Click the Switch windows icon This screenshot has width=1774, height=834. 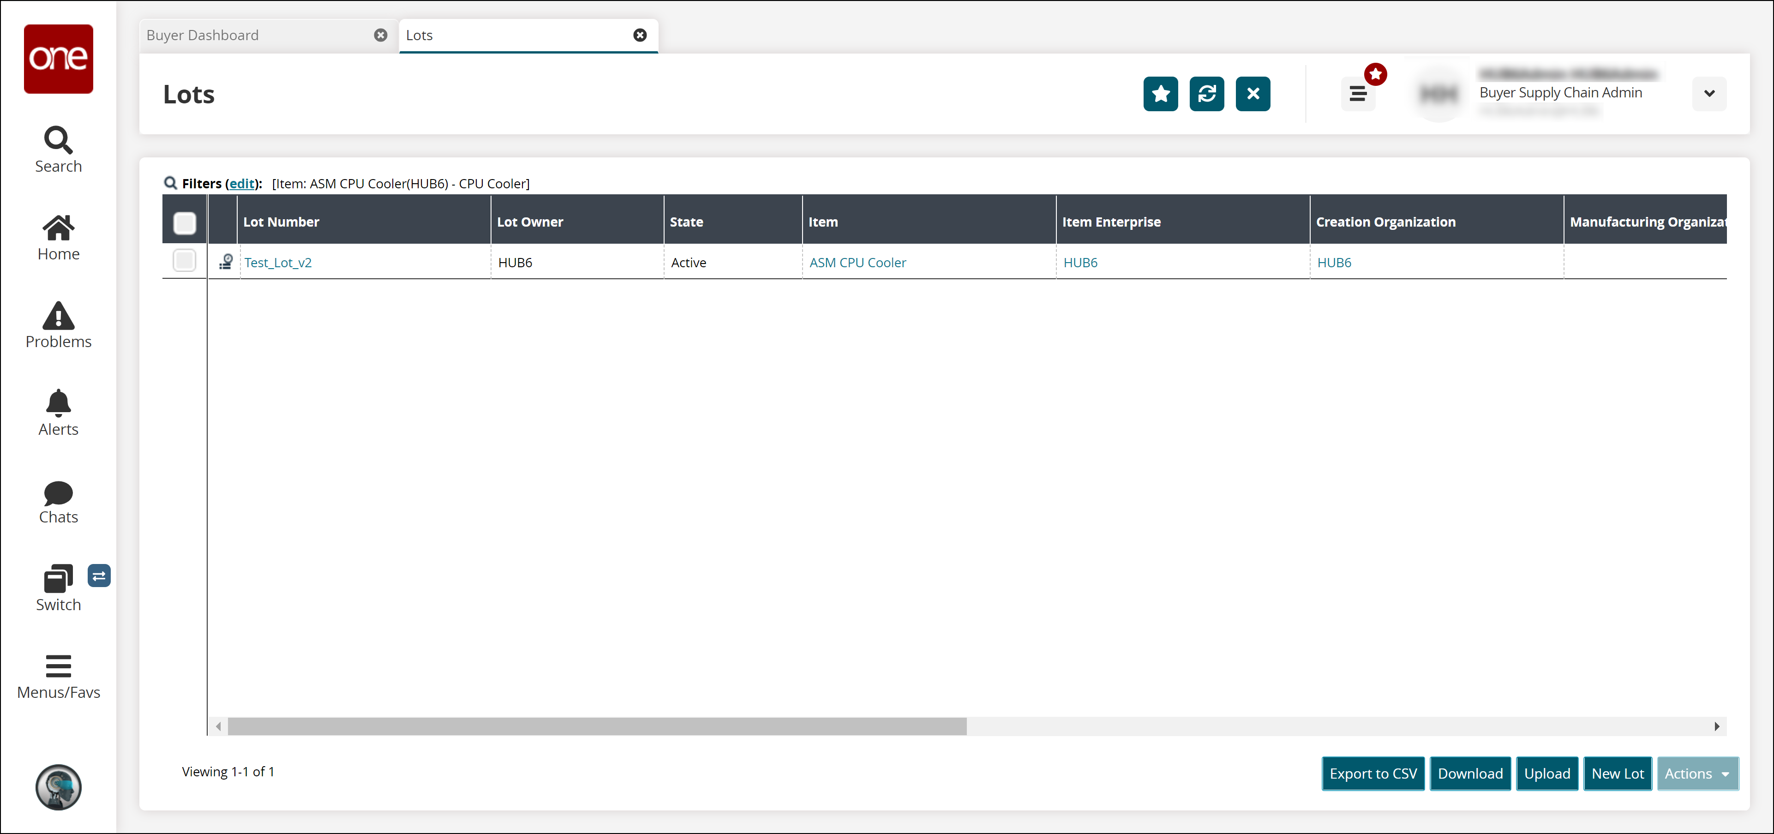click(58, 588)
